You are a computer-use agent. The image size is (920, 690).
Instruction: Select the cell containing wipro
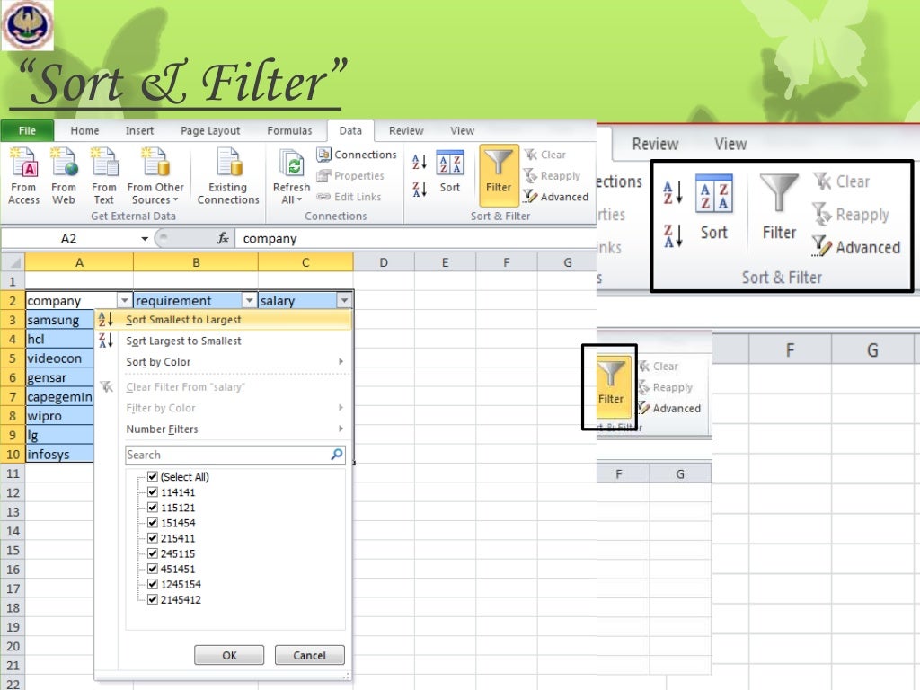[x=60, y=416]
